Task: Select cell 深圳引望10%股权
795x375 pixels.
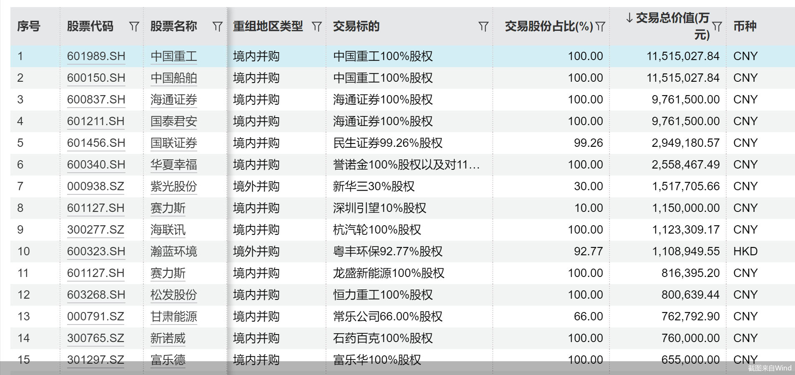Action: coord(380,208)
